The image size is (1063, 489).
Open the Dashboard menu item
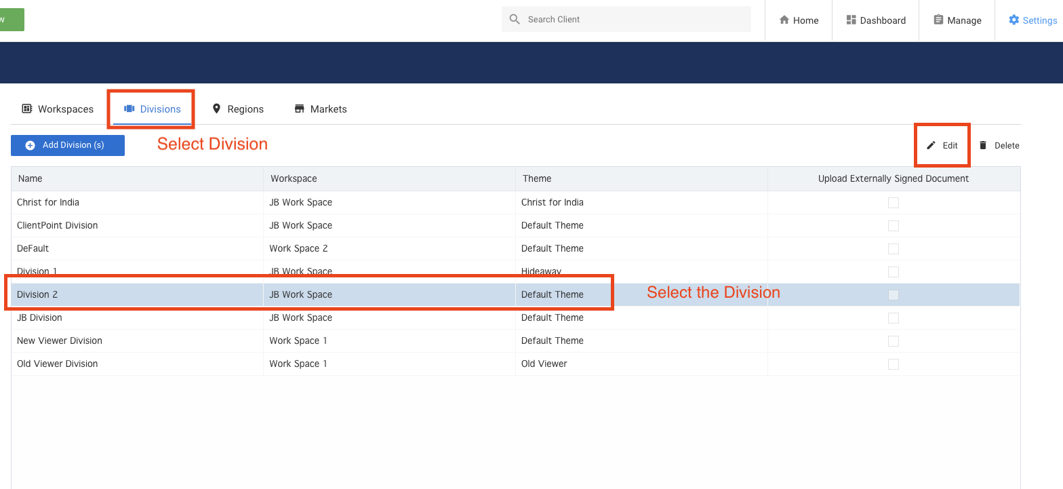click(x=876, y=20)
